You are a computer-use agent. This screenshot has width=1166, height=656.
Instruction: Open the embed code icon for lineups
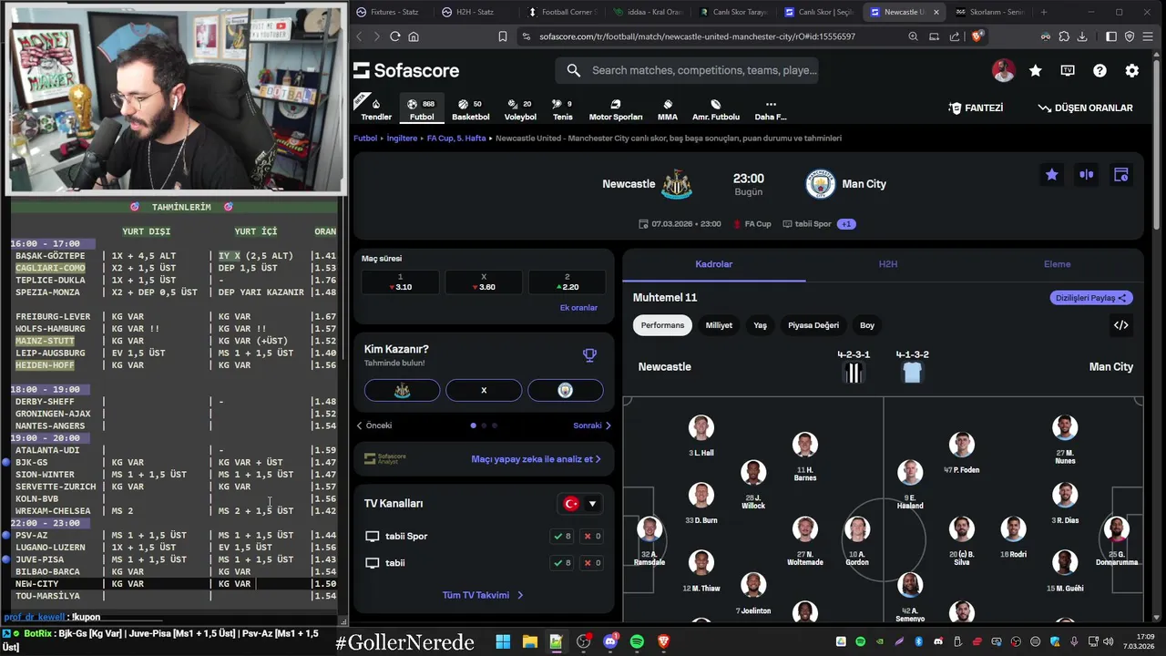point(1121,325)
